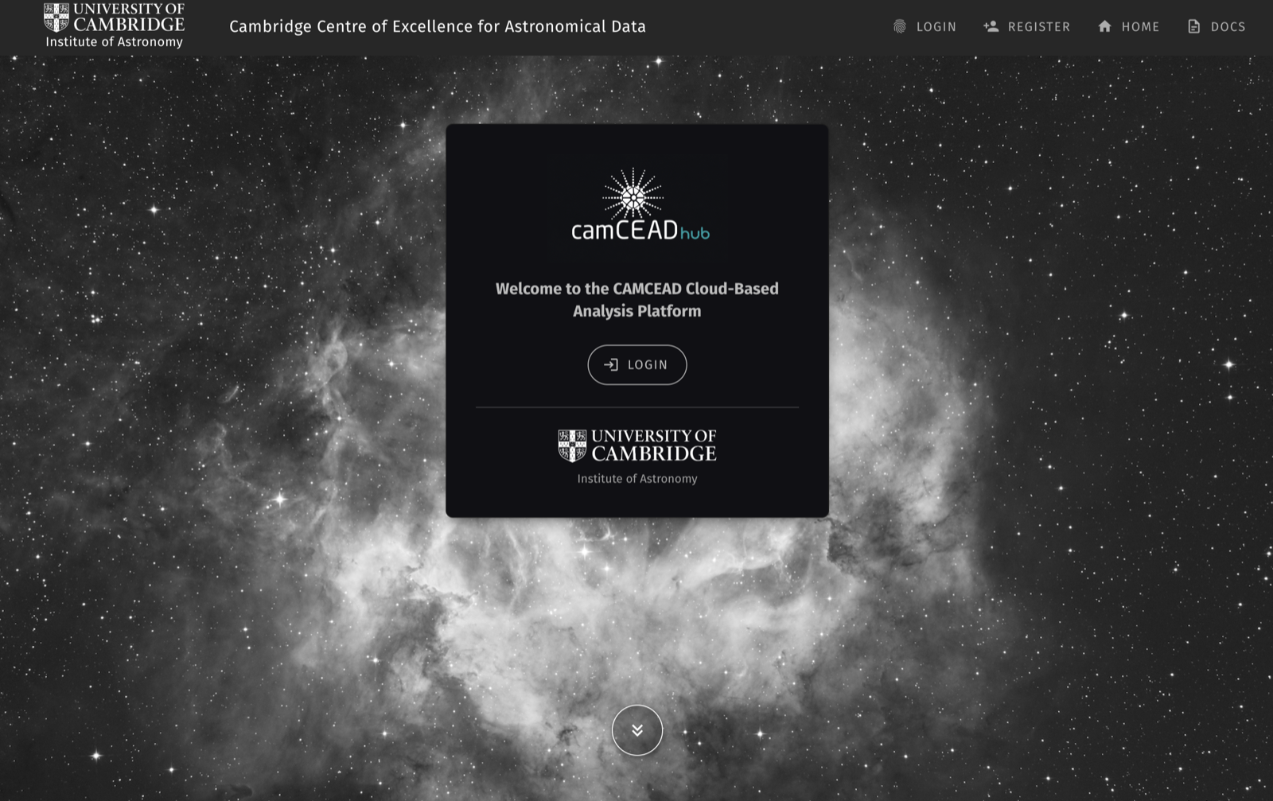Open the LOGIN link in the top navigation
Viewport: 1273px width, 801px height.
925,26
